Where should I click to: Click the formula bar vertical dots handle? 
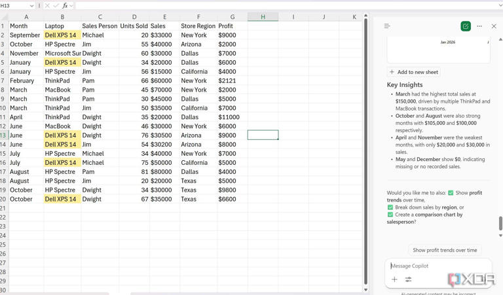[39, 6]
